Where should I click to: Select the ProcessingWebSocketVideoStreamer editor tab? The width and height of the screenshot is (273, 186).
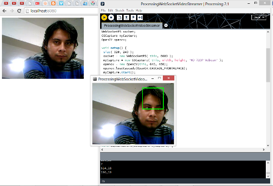(x=132, y=25)
